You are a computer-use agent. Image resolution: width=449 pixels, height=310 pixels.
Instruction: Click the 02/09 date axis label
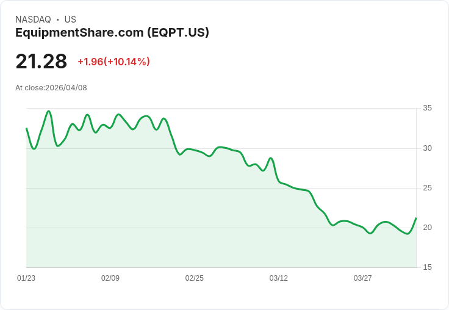(110, 278)
